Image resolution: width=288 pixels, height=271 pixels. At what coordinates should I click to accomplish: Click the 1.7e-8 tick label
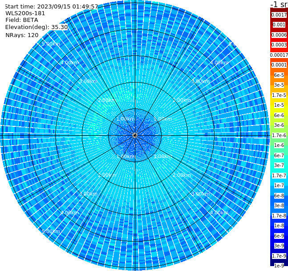279,216
